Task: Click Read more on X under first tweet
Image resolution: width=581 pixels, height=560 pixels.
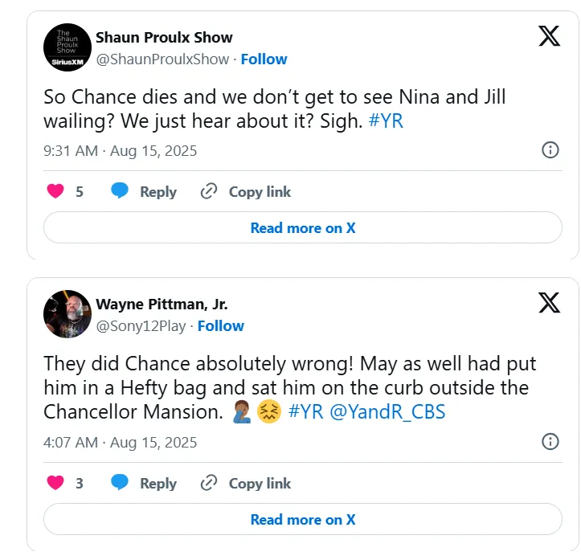Action: (x=302, y=227)
